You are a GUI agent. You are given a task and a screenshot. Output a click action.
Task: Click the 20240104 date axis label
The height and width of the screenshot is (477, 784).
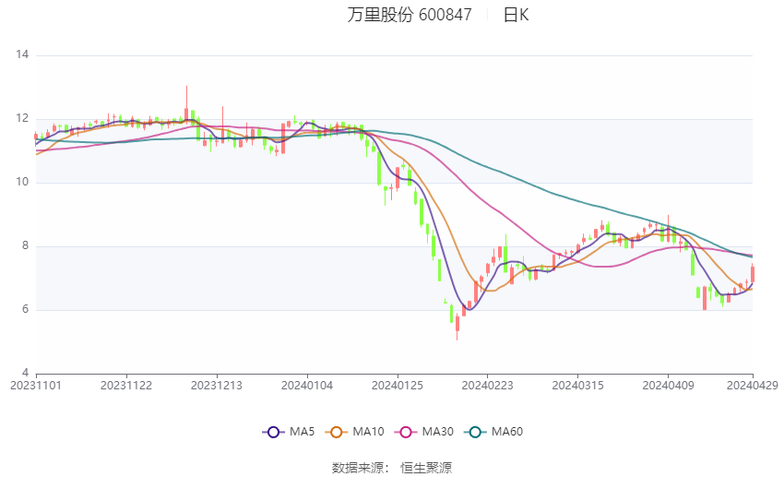(x=307, y=386)
